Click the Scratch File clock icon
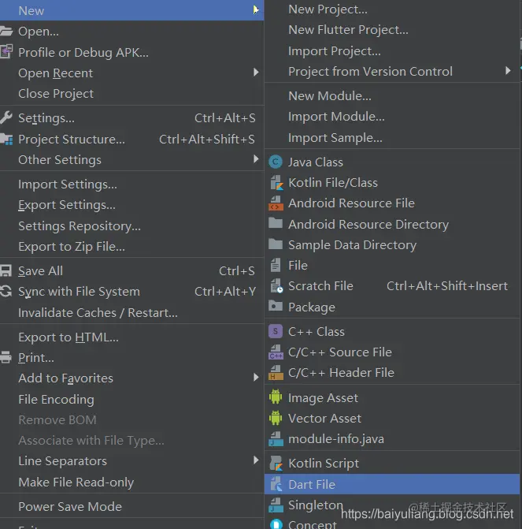This screenshot has width=522, height=529. point(276,285)
